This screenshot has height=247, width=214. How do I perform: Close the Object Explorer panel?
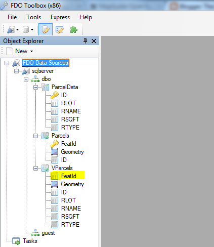point(94,41)
